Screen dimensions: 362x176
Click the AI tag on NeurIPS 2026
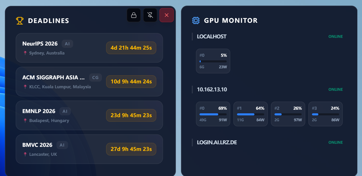click(x=67, y=44)
